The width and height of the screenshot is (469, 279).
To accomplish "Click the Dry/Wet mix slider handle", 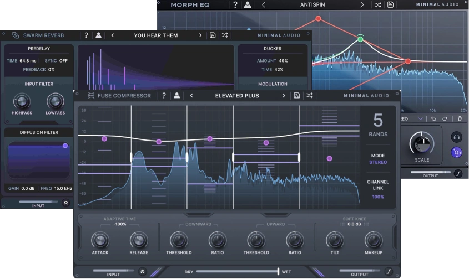I will [x=279, y=272].
